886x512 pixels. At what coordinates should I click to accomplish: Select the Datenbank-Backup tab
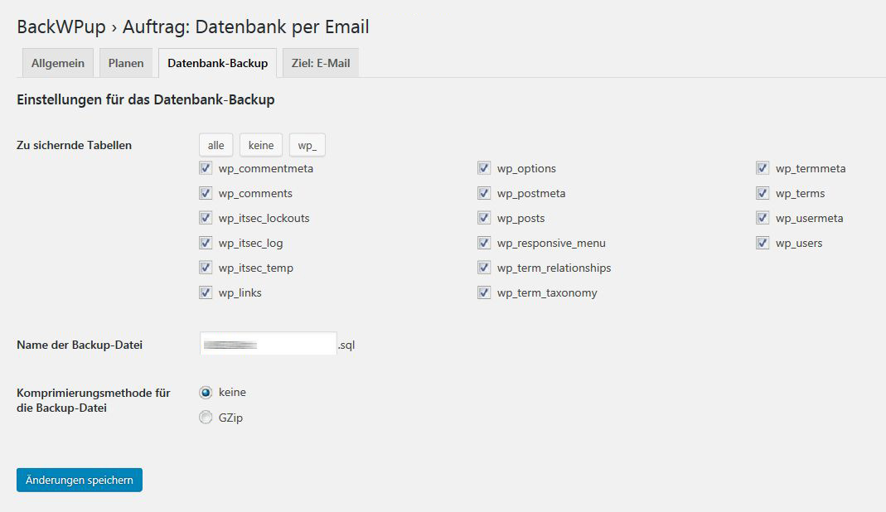pyautogui.click(x=217, y=63)
